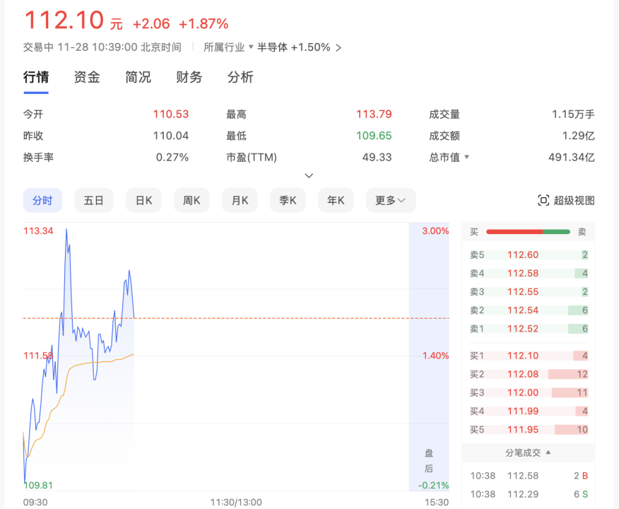Image resolution: width=619 pixels, height=509 pixels.
Task: Expand more stock details chevron
Action: [309, 176]
